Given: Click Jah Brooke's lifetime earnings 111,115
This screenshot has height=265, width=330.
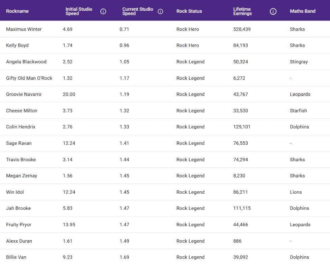Looking at the screenshot, I should (242, 208).
